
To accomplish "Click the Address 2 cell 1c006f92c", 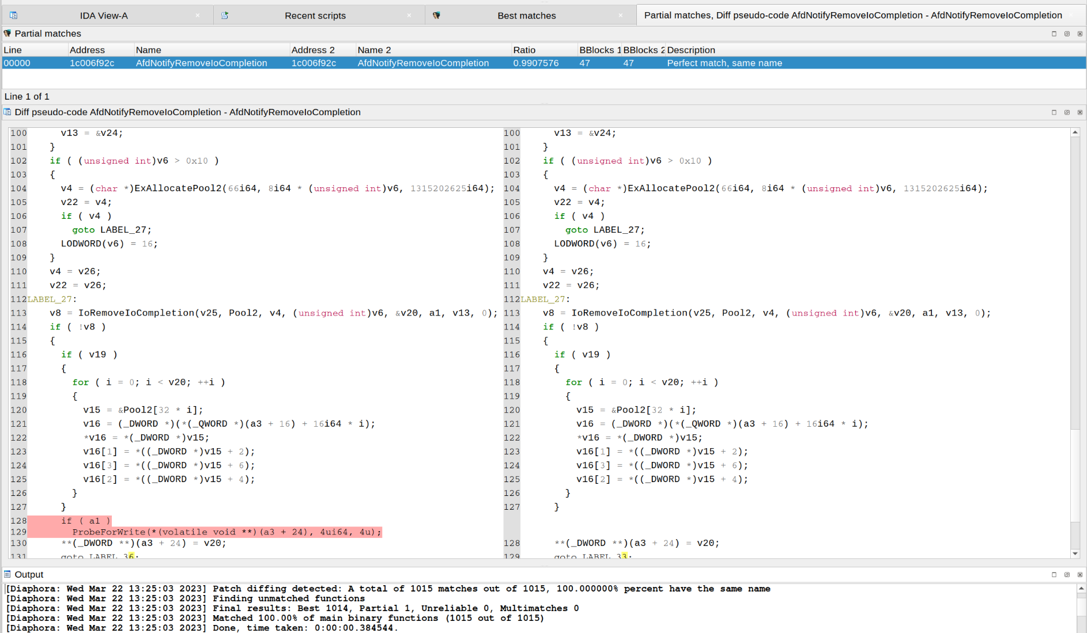I will pos(314,63).
